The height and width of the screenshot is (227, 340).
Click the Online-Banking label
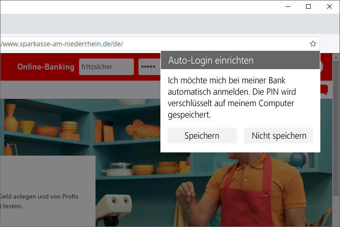click(46, 67)
